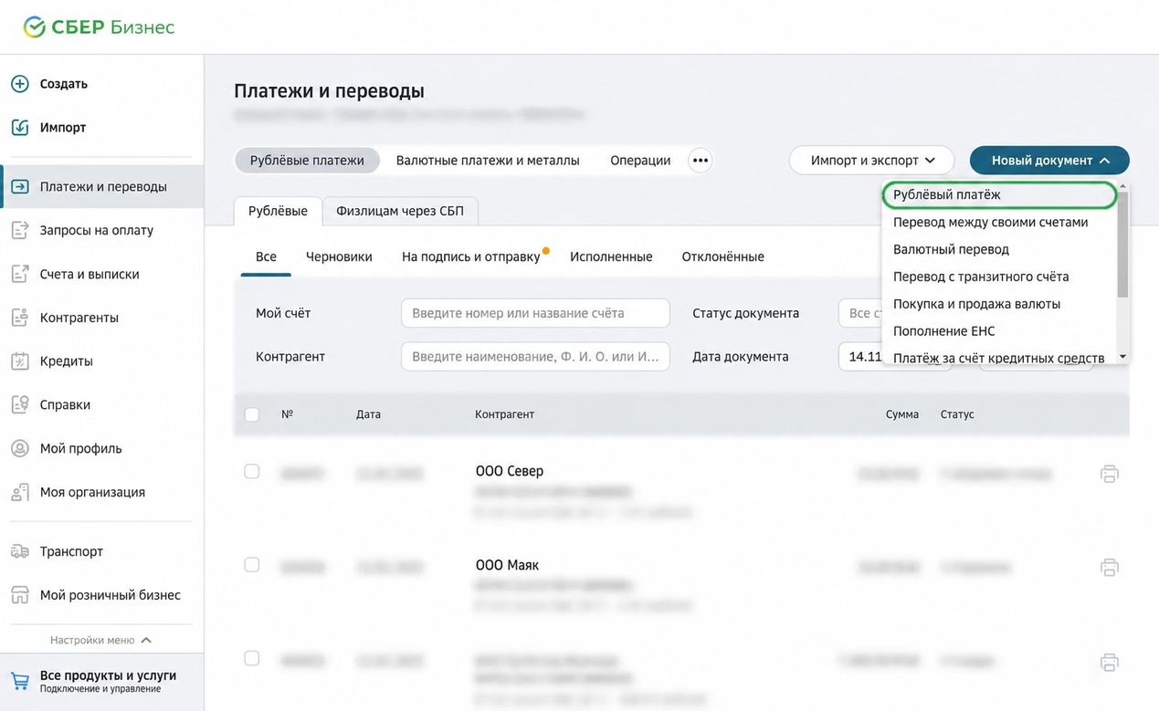Screen dimensions: 1159x711
Task: Click the Мой профиль icon
Action: pyautogui.click(x=20, y=448)
